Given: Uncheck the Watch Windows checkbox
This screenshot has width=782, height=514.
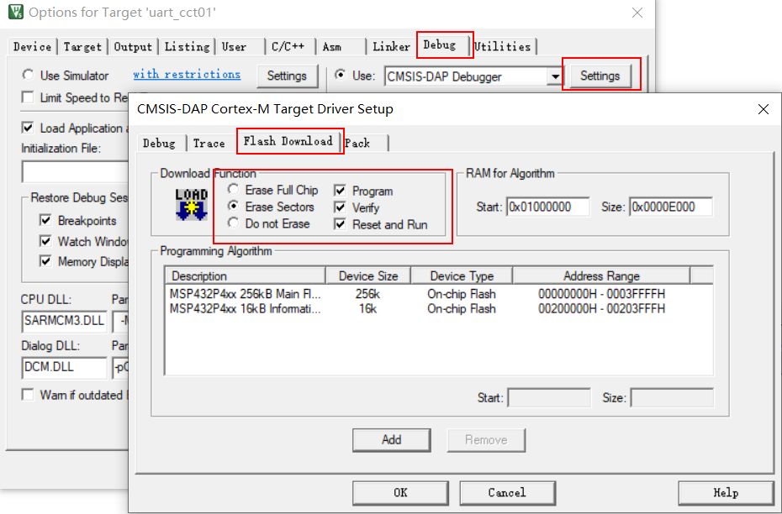Looking at the screenshot, I should (x=45, y=241).
